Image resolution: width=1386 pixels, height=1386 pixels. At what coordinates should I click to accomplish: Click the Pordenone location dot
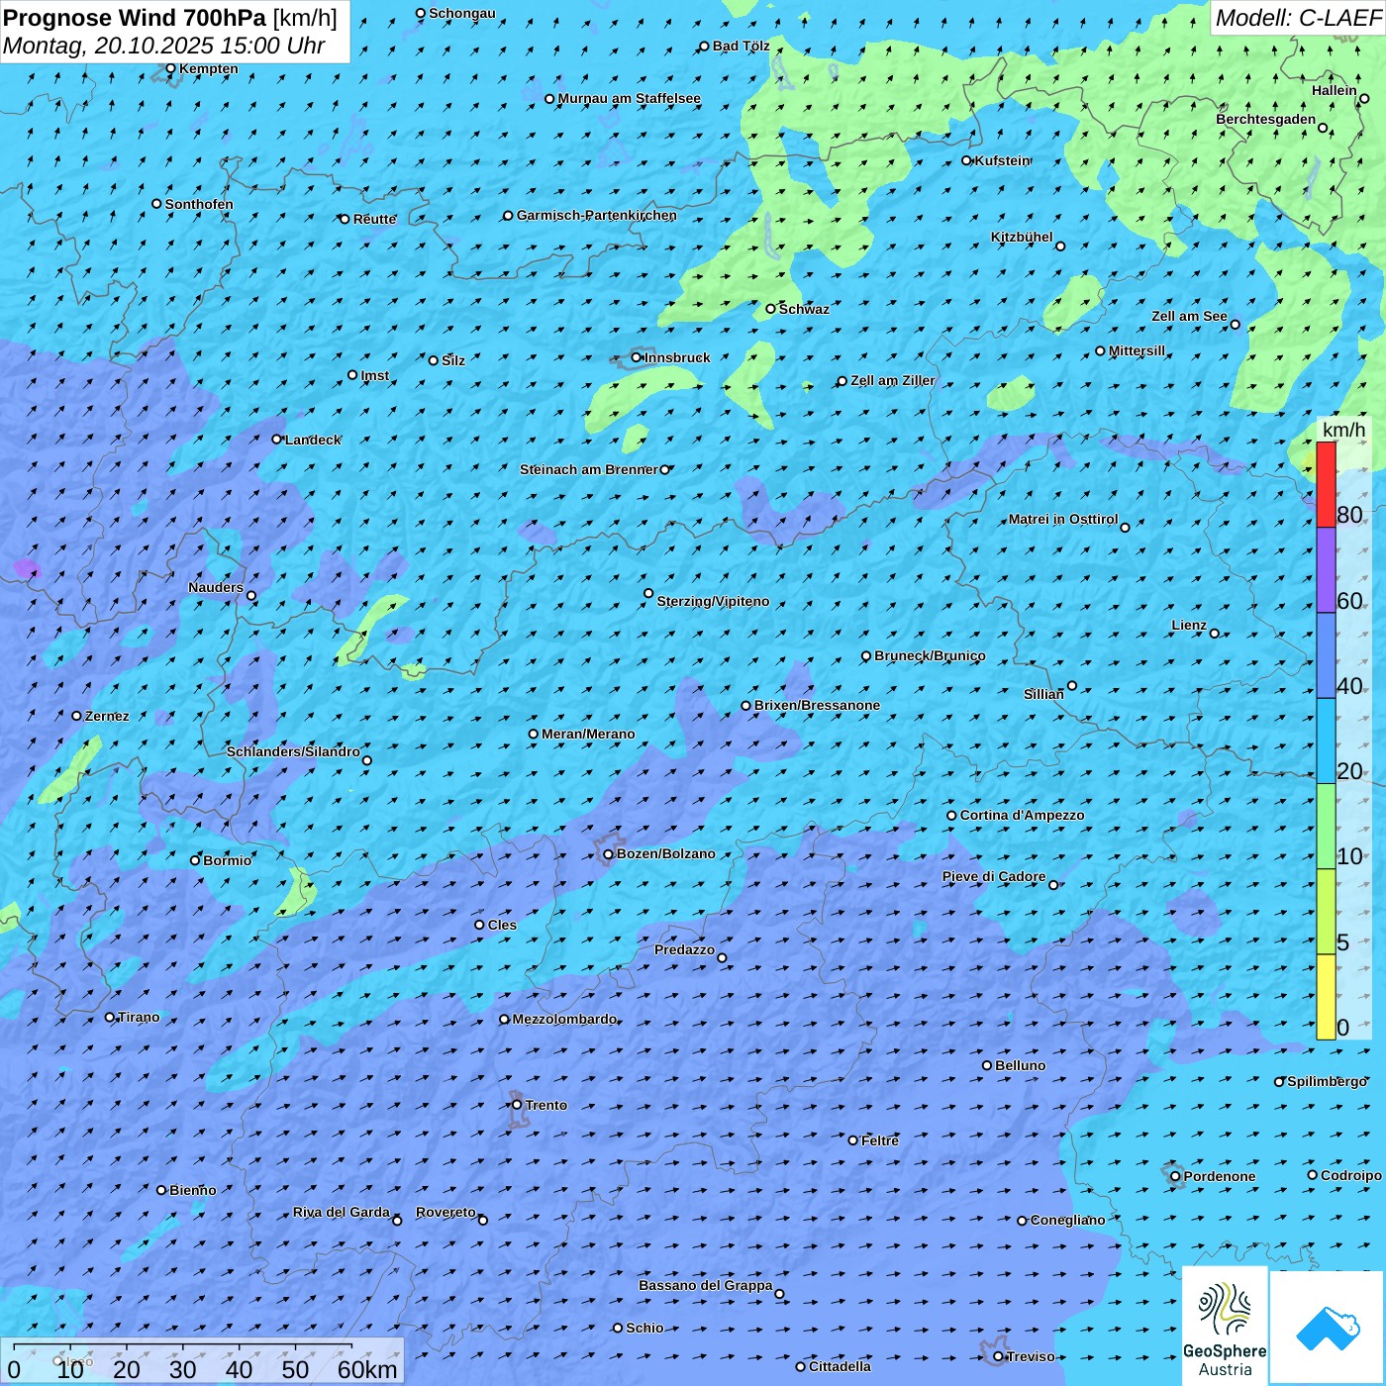coord(1175,1176)
